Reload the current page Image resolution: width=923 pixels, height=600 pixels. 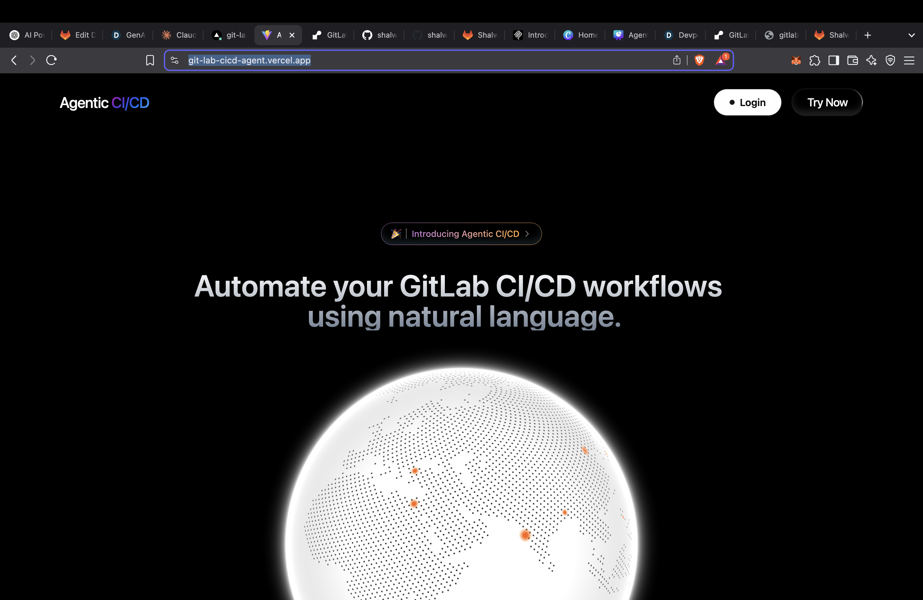coord(51,61)
